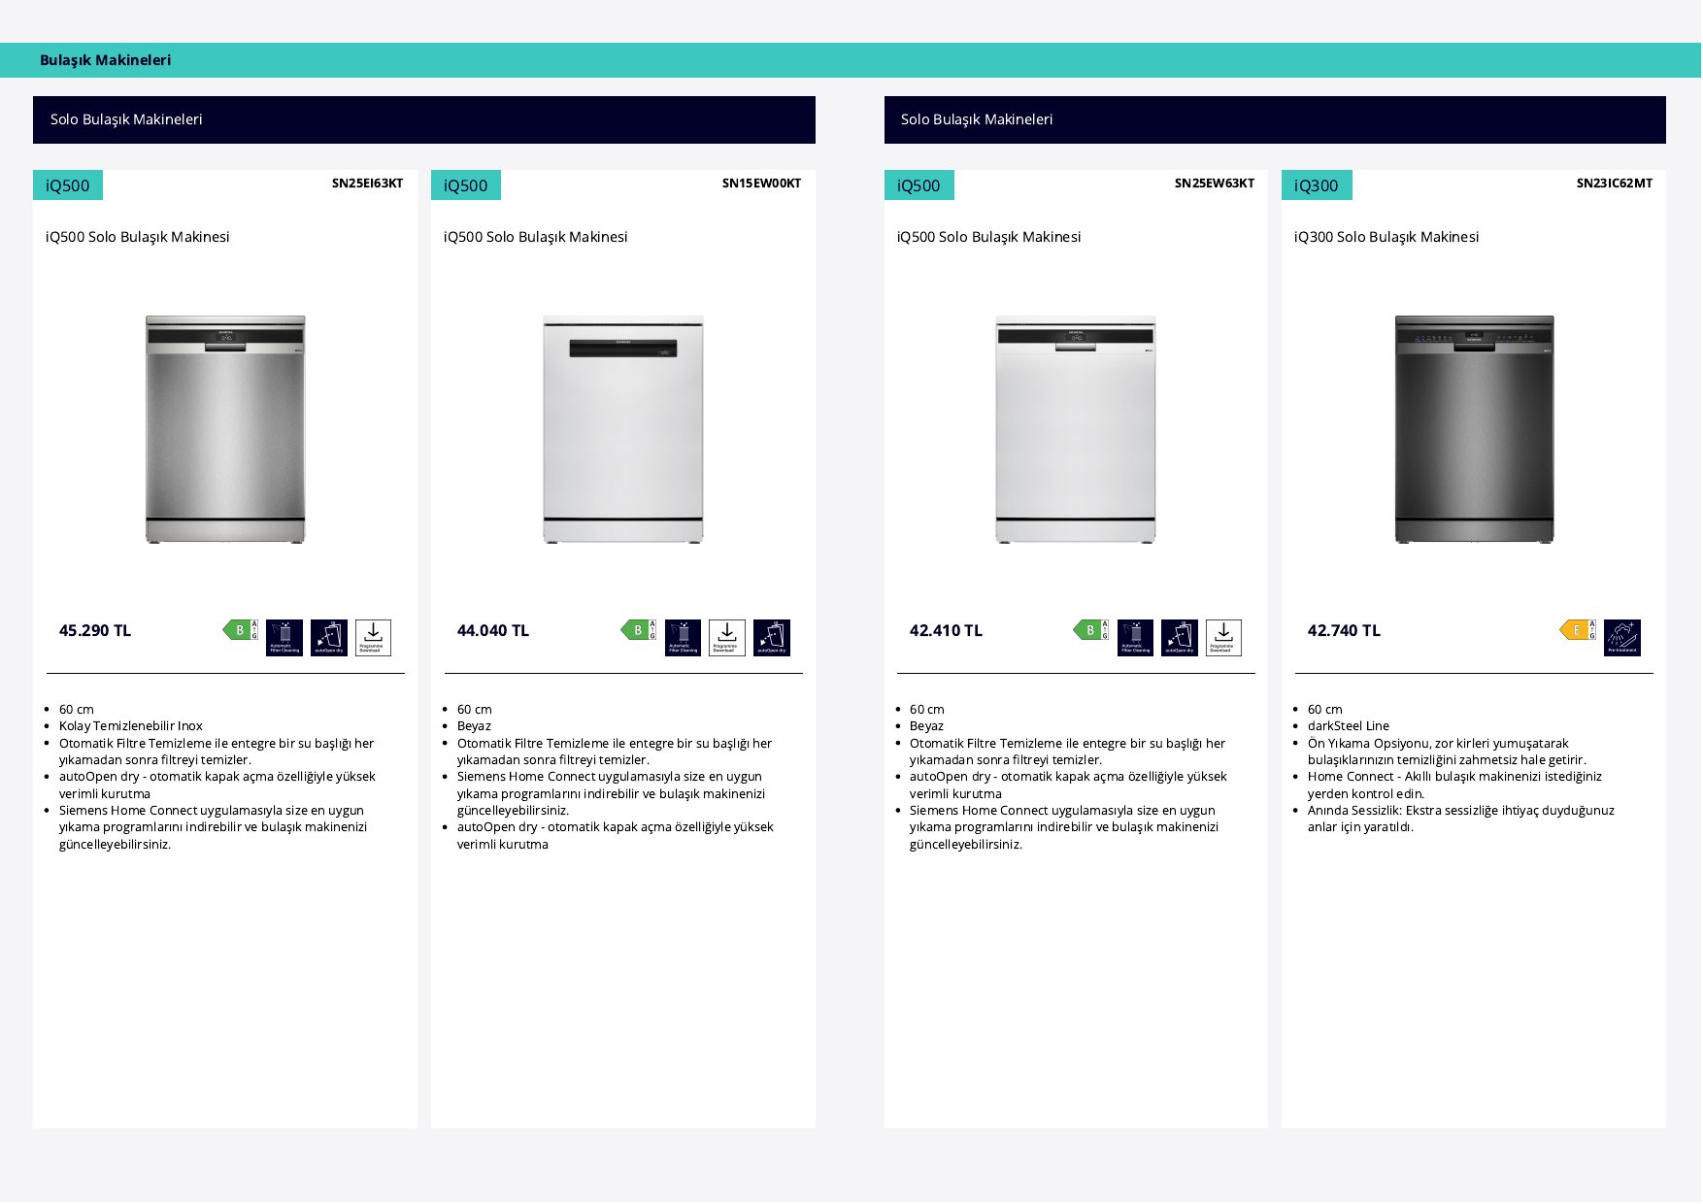The width and height of the screenshot is (1703, 1204).
Task: Click the Home Connect - Akıllı bulaşık bullet
Action: pyautogui.click(x=1454, y=786)
